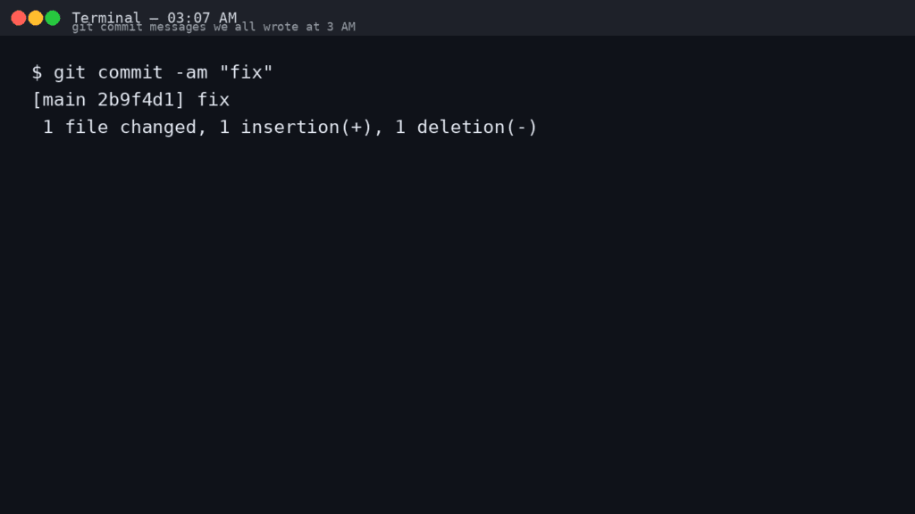Click the dark title bar background
The height and width of the screenshot is (514, 915).
click(x=625, y=17)
